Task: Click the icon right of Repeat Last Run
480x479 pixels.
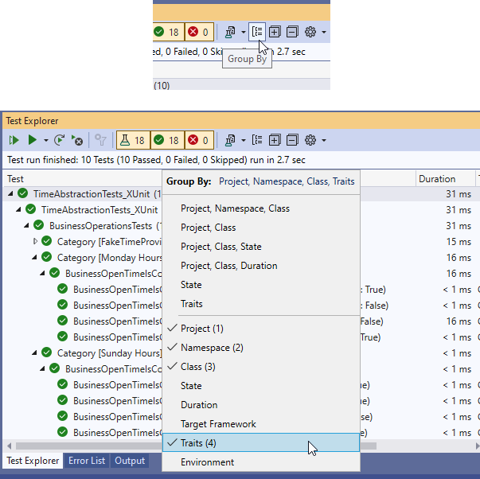Action: (x=77, y=140)
